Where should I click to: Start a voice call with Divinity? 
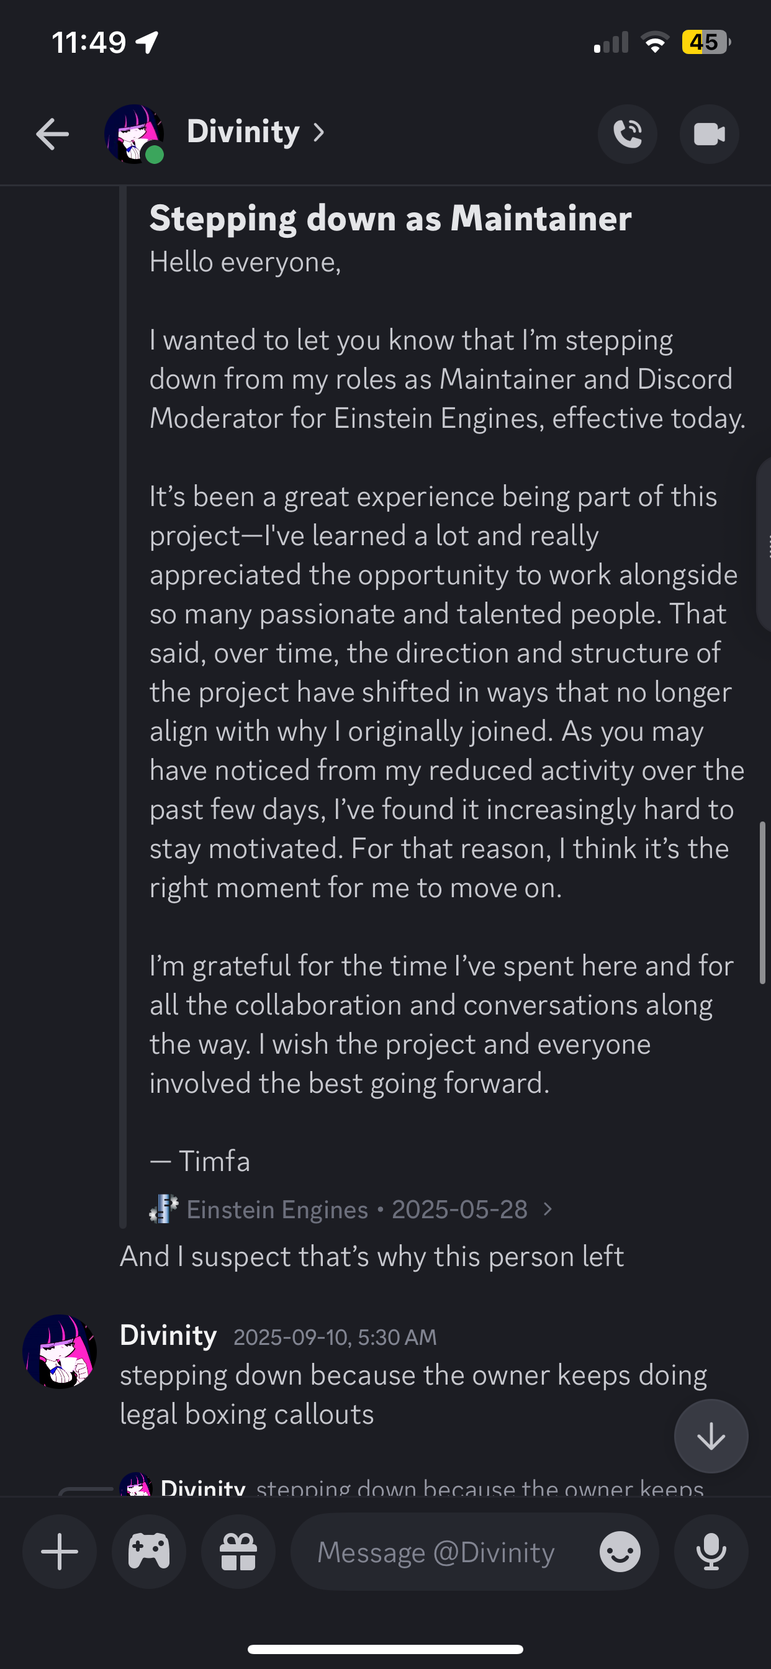click(x=626, y=134)
